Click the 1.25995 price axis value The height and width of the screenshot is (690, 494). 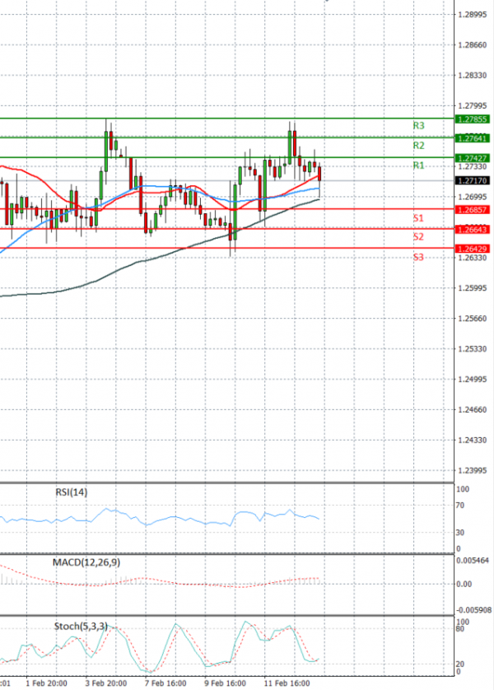tap(473, 288)
